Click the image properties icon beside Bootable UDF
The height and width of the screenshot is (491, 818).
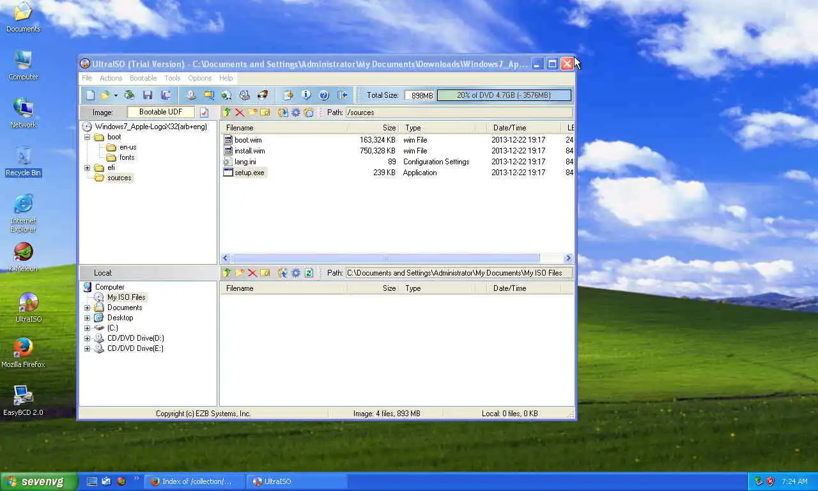204,113
